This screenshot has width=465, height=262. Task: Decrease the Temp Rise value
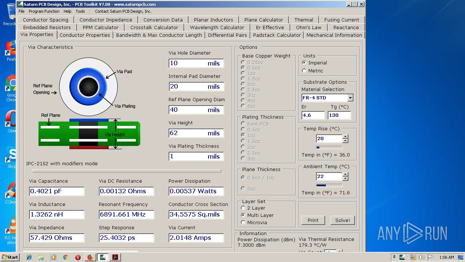coord(345,140)
